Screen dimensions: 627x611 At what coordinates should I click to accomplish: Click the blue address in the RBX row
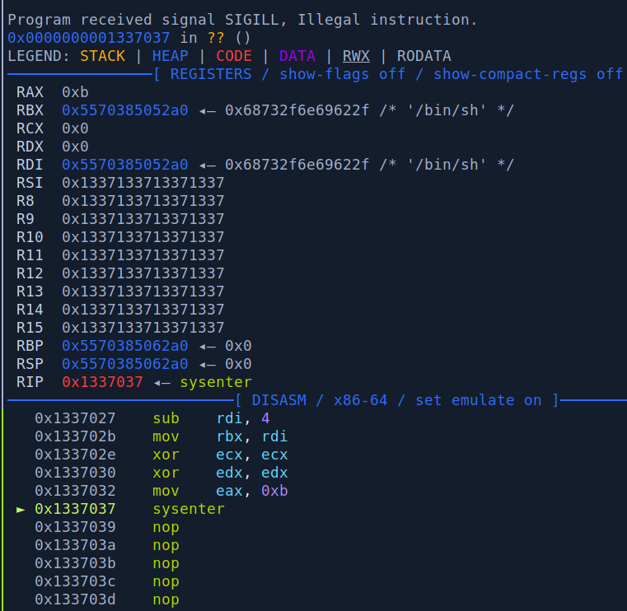click(124, 110)
